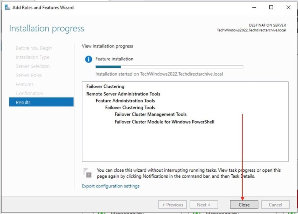Viewport: 298px width, 214px height.
Task: Select Before You Begin in sidebar
Action: click(x=34, y=48)
